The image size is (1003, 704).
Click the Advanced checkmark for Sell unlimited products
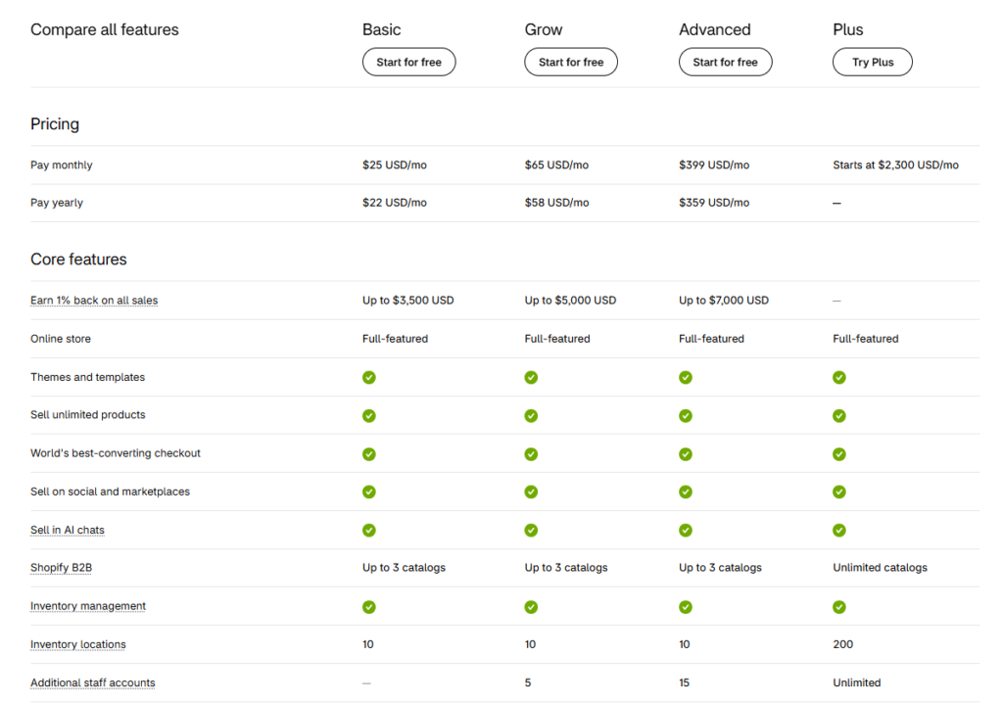coord(686,415)
